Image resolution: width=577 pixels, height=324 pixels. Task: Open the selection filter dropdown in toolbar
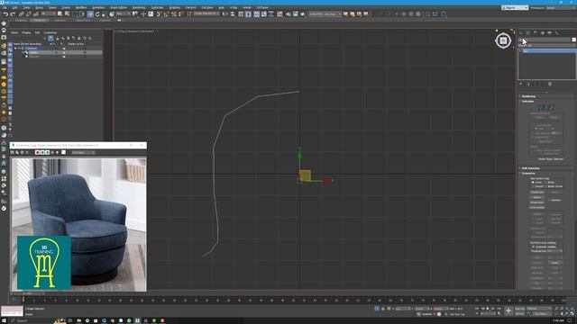[49, 14]
